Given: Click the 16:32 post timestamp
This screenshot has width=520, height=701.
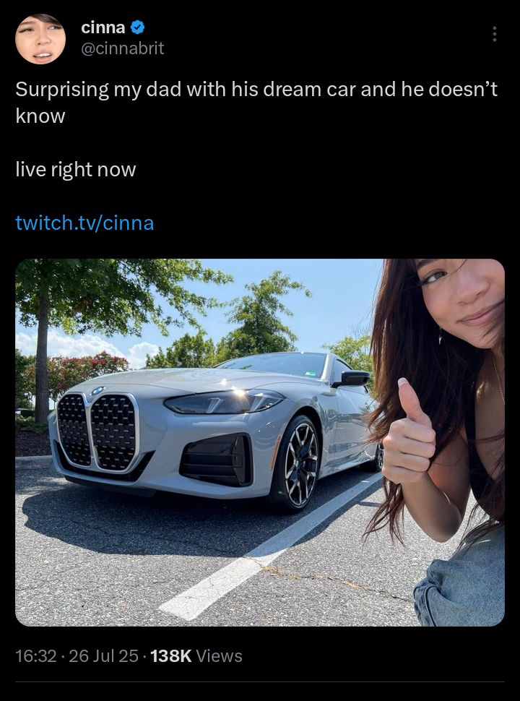Looking at the screenshot, I should click(35, 656).
